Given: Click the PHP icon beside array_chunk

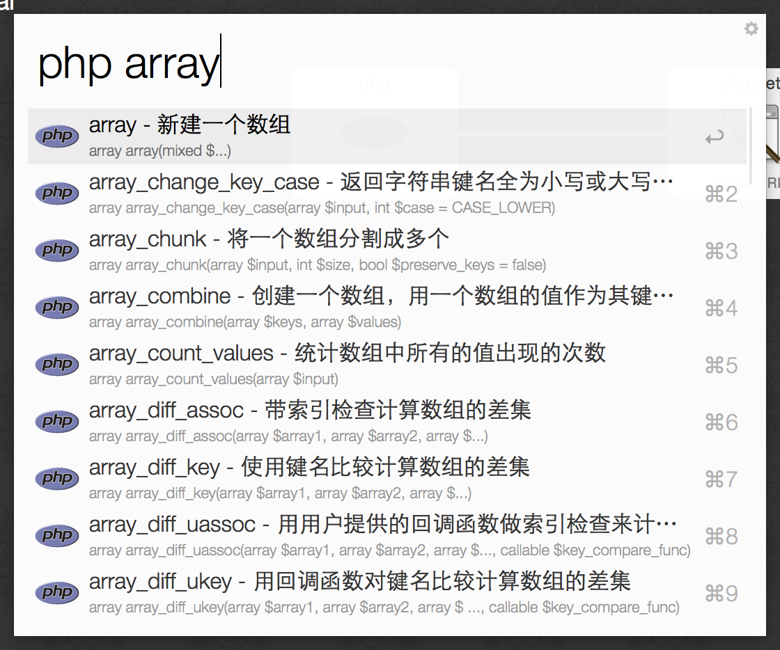Looking at the screenshot, I should coord(56,250).
